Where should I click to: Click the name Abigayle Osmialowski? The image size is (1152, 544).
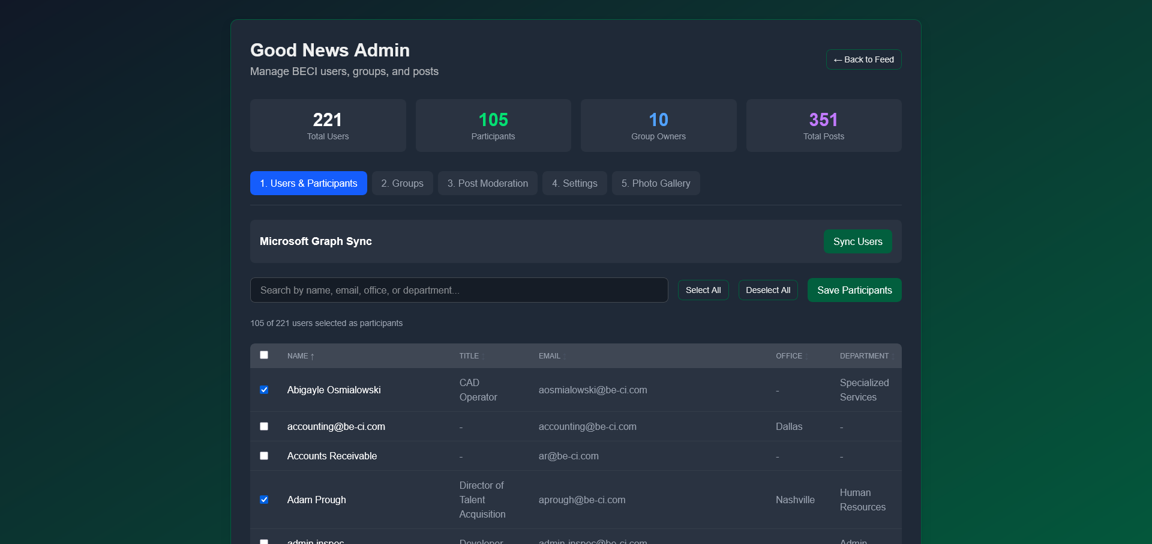coord(334,390)
